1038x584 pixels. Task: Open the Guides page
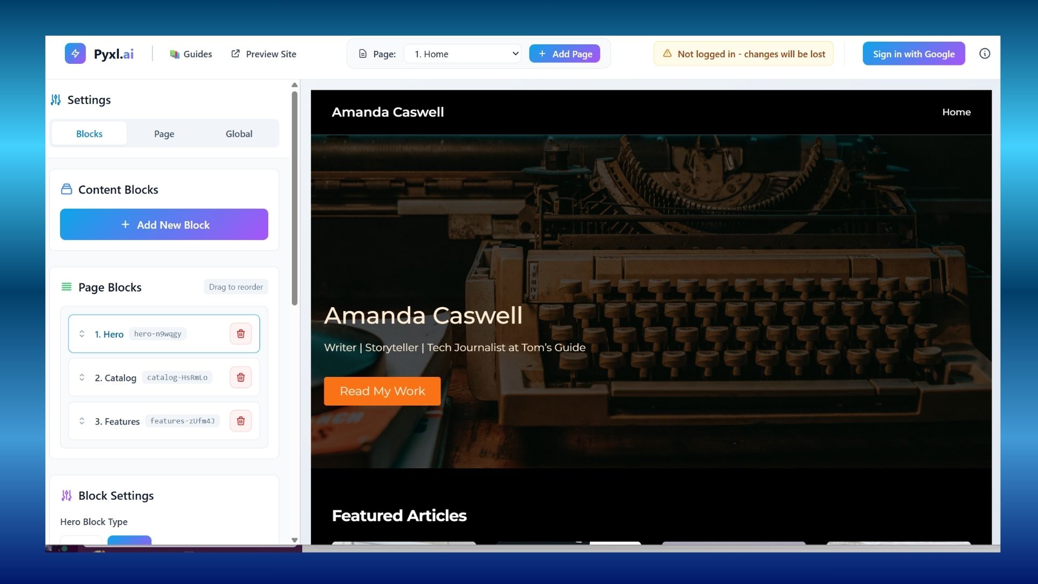click(191, 54)
